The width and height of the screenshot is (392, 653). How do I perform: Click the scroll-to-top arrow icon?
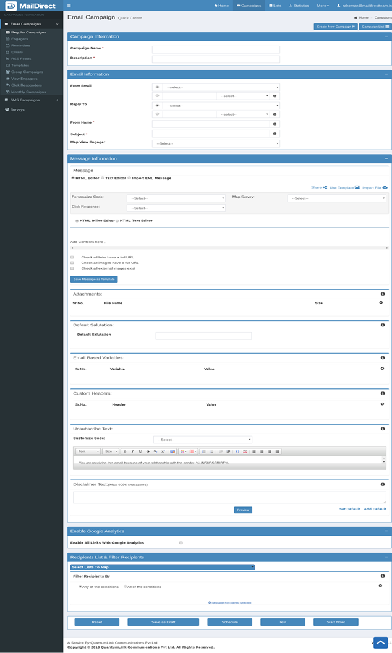click(x=381, y=643)
